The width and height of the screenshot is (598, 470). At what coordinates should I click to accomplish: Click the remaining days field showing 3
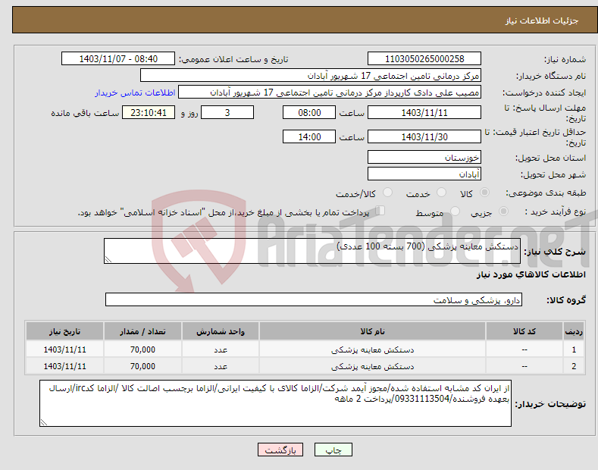click(227, 112)
